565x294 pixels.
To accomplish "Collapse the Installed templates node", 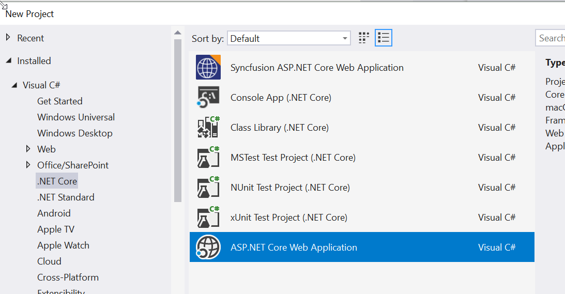I will coord(8,60).
